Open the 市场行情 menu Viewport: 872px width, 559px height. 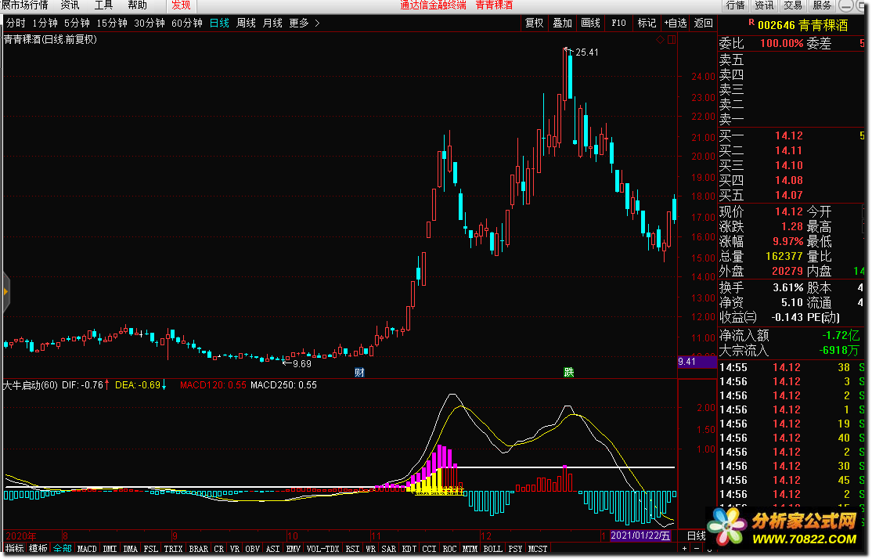[24, 5]
